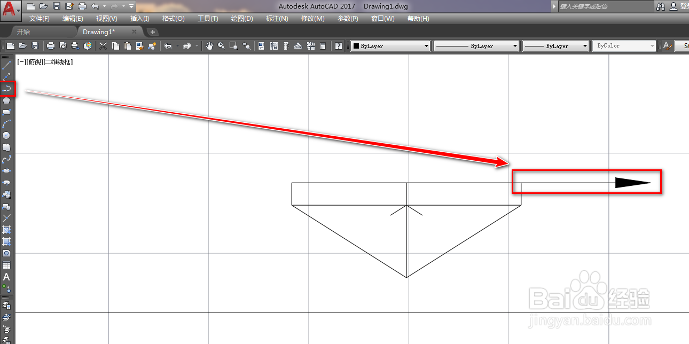Select the Rectangle tool
The image size is (689, 344).
point(6,112)
